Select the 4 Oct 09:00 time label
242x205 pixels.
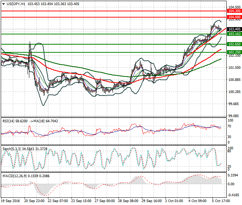tap(198, 201)
